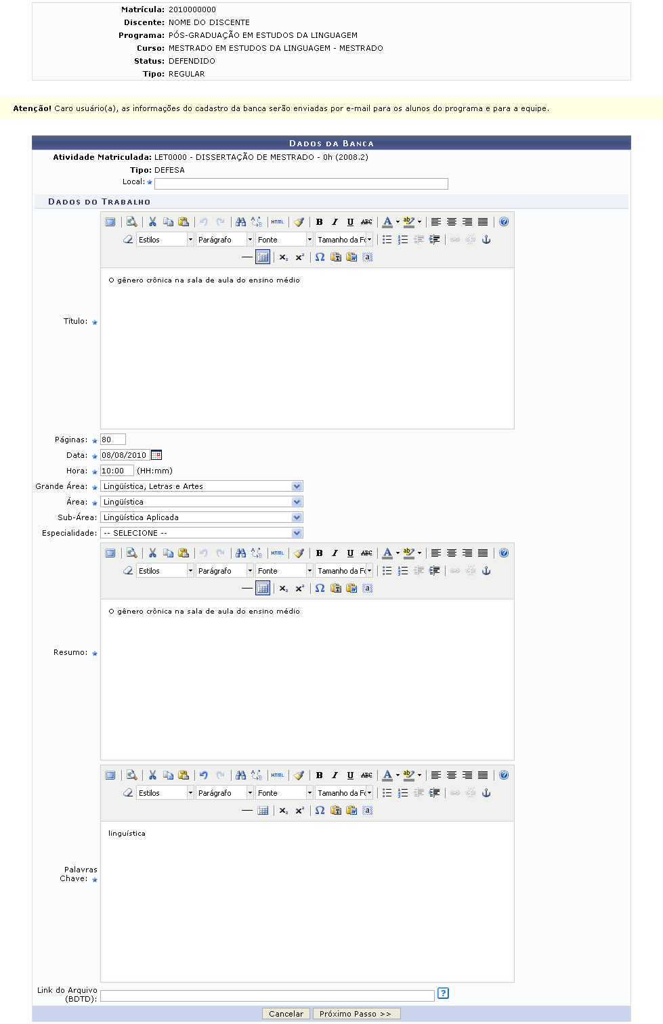
Task: Open calendar picker next to Data field
Action: [156, 455]
